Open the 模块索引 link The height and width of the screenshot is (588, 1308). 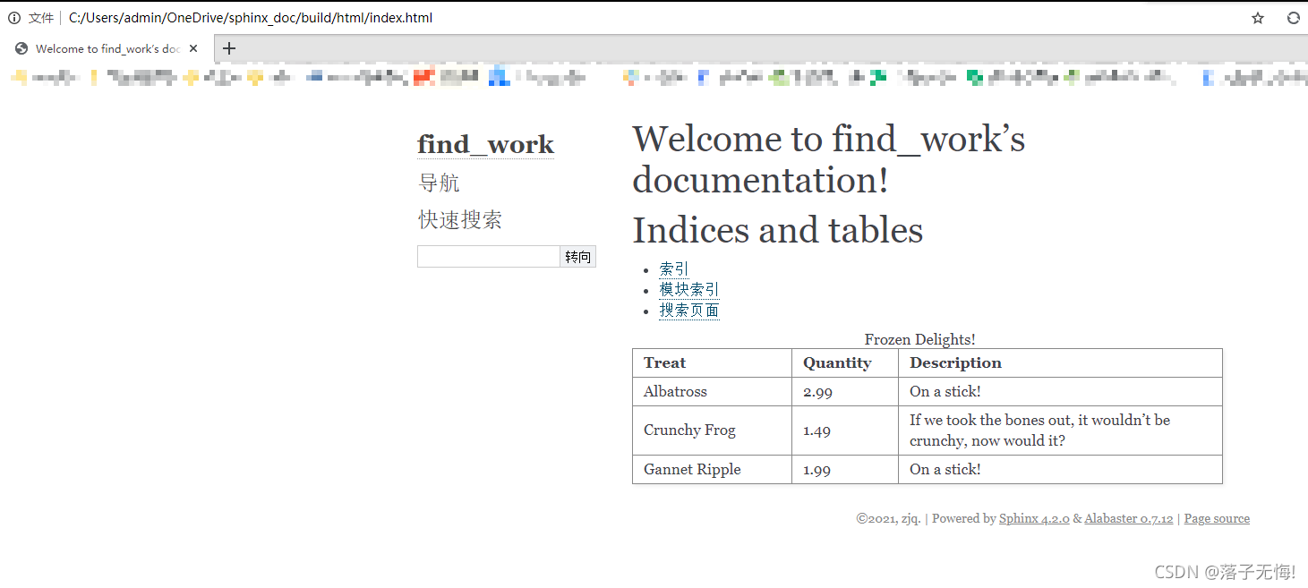(x=688, y=288)
